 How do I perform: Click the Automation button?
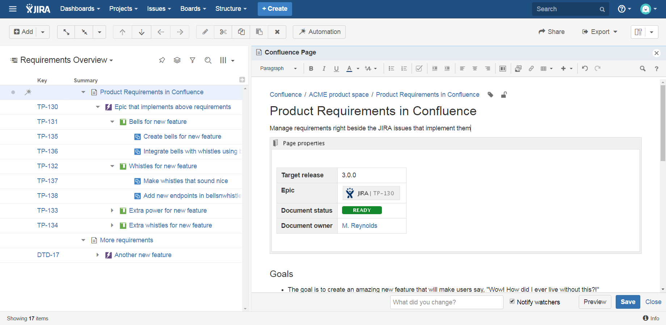tap(319, 32)
